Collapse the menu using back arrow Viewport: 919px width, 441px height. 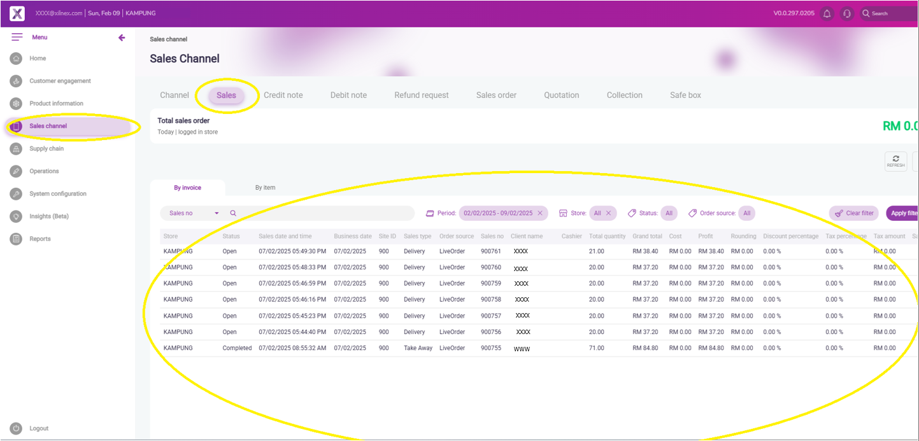[122, 38]
